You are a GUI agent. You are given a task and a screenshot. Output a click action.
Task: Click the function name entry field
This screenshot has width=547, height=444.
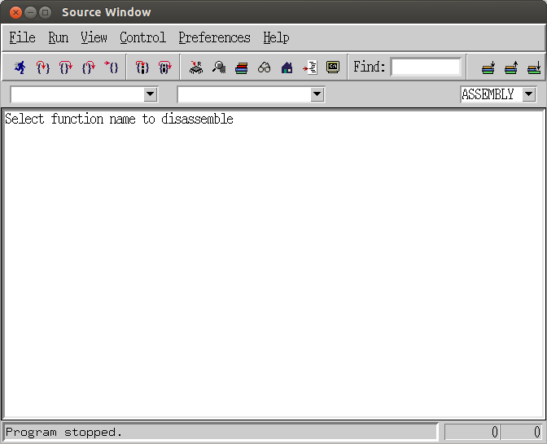coord(244,94)
